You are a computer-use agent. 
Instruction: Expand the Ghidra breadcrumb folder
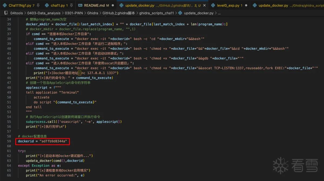[x=93, y=13]
